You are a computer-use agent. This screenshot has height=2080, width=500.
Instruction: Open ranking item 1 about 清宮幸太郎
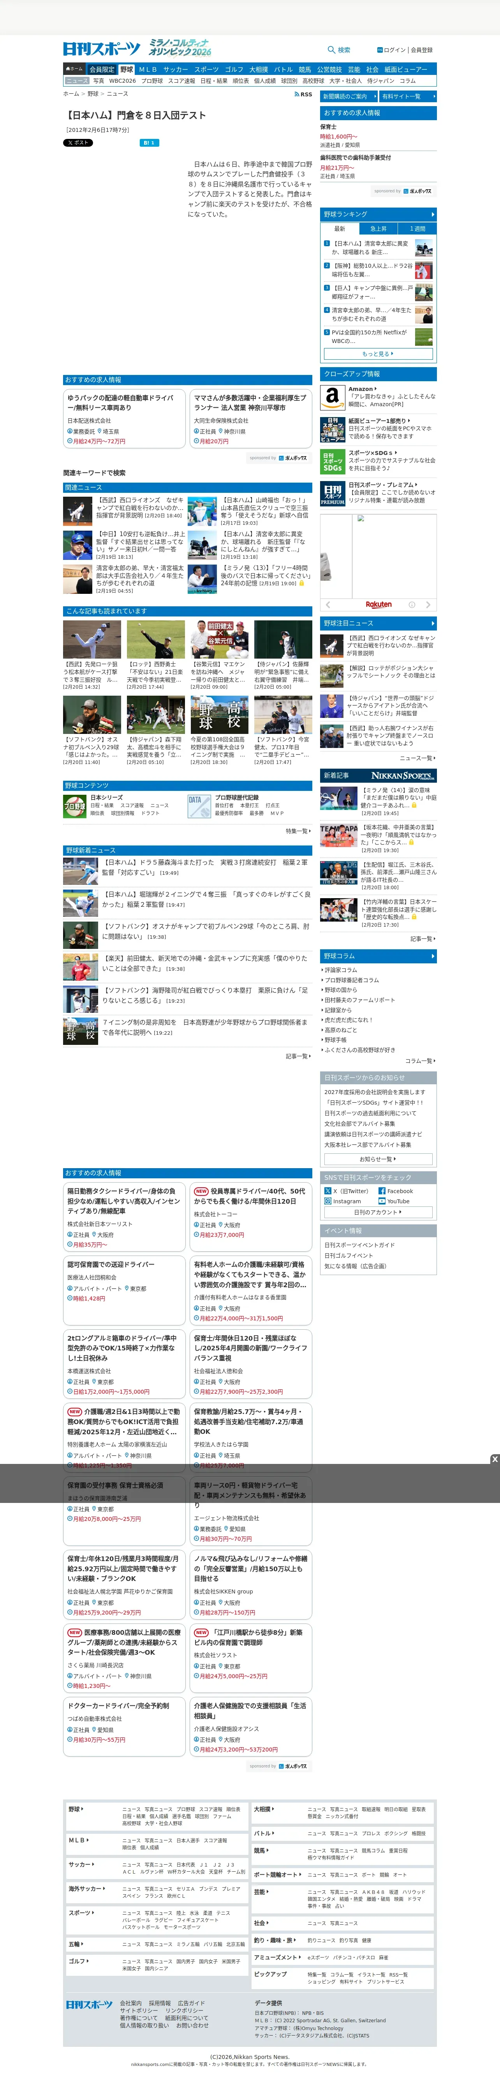pyautogui.click(x=378, y=247)
